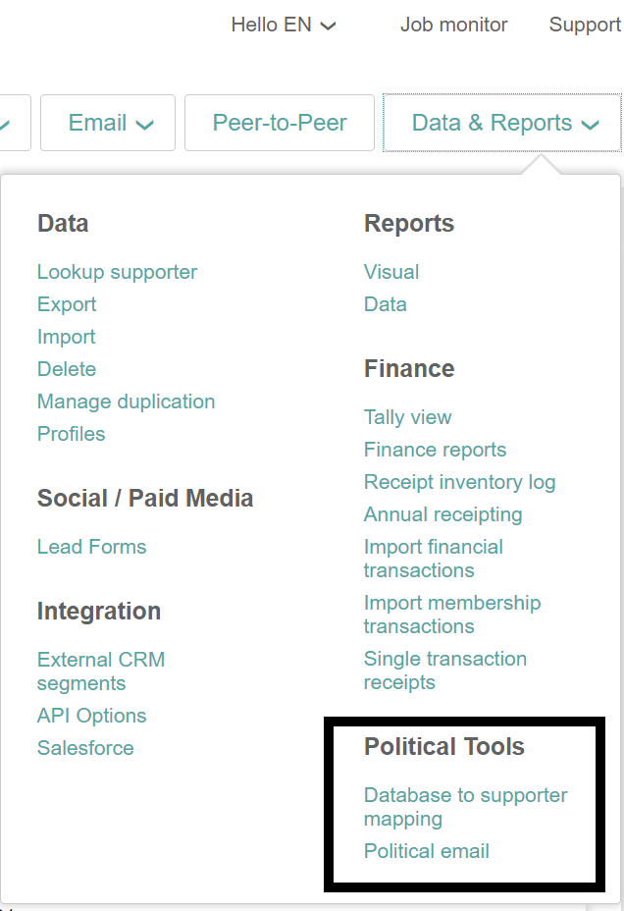
Task: Expand the Email menu dropdown
Action: [110, 123]
